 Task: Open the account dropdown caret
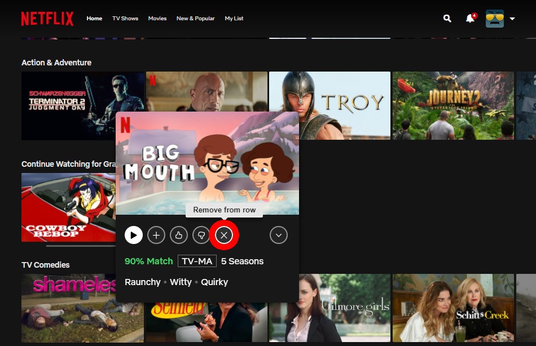pos(512,19)
